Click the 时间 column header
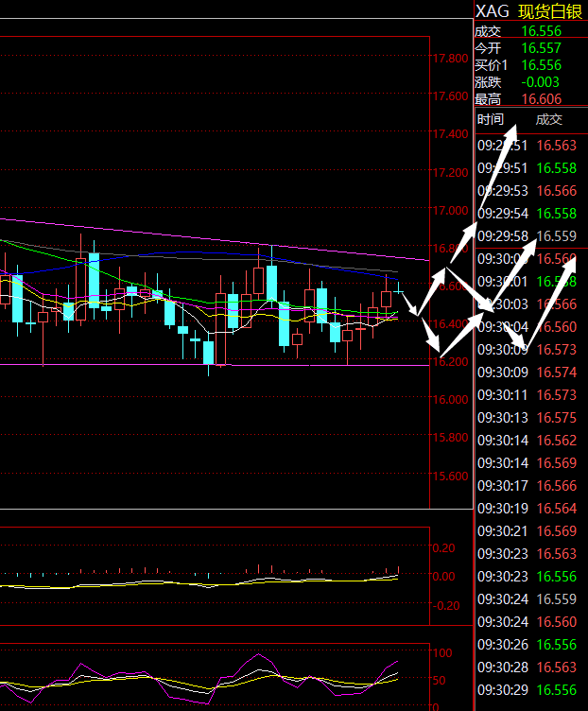 (491, 119)
